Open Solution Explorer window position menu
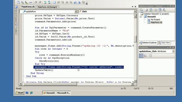 [x=168, y=6]
